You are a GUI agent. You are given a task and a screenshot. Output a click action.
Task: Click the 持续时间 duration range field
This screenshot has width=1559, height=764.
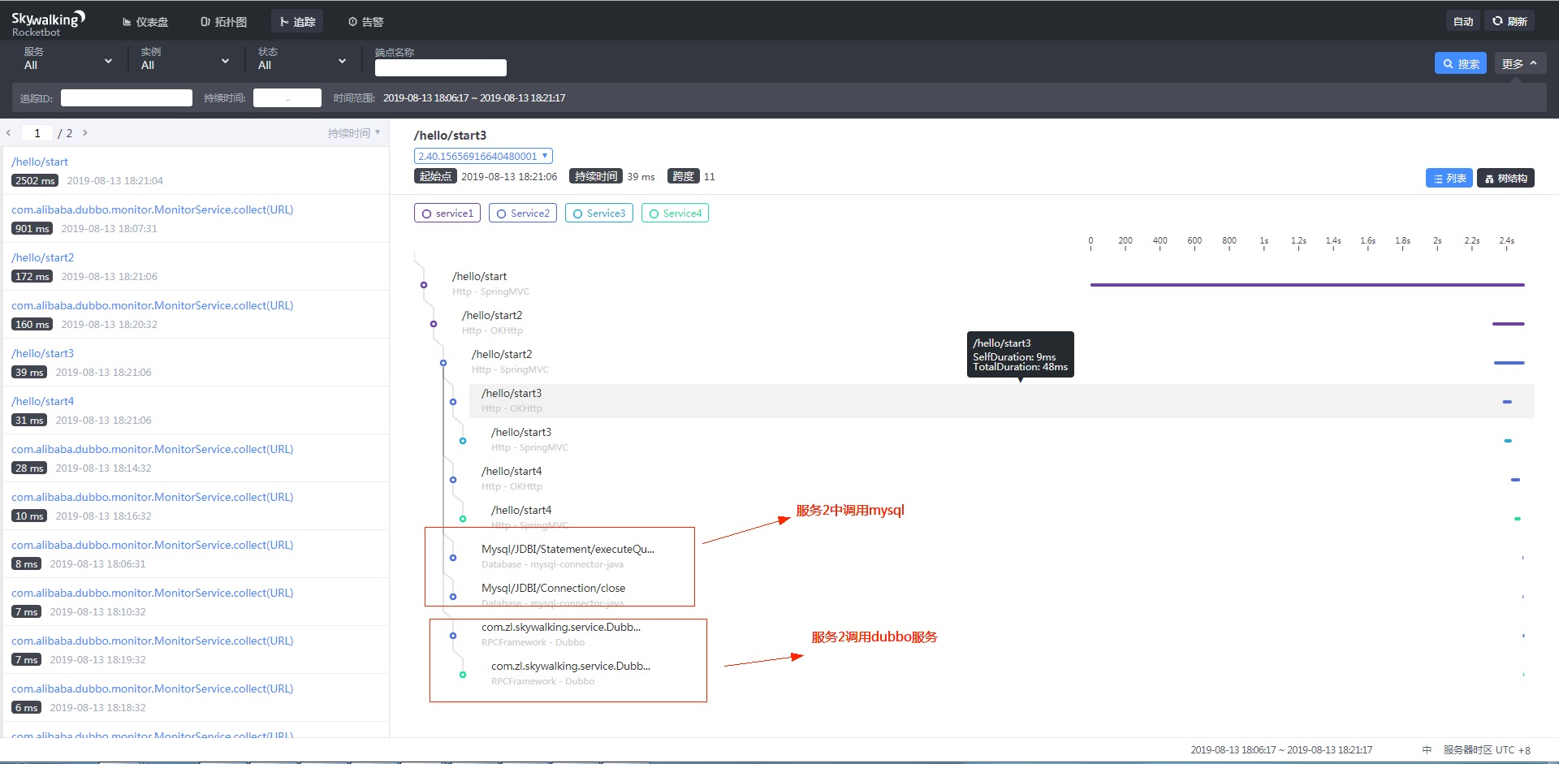click(287, 98)
